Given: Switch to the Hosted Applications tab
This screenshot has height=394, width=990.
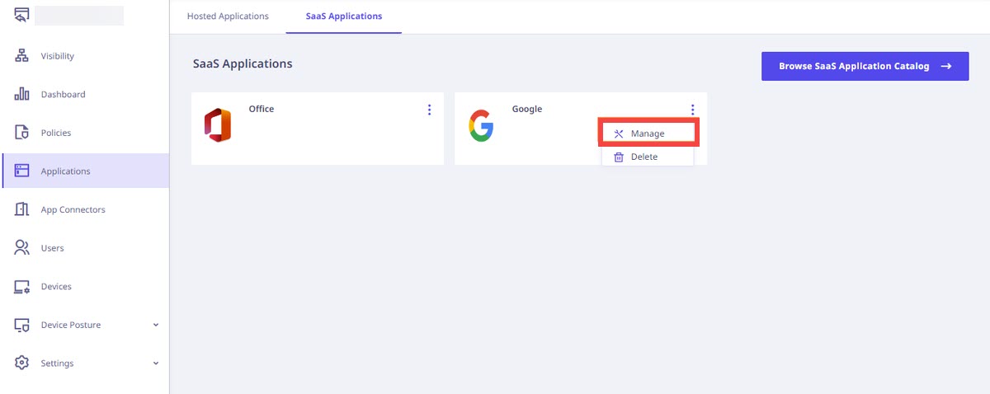Looking at the screenshot, I should (228, 16).
